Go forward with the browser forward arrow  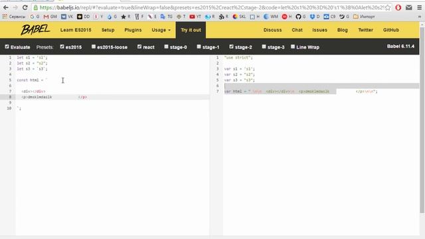[x=15, y=7]
